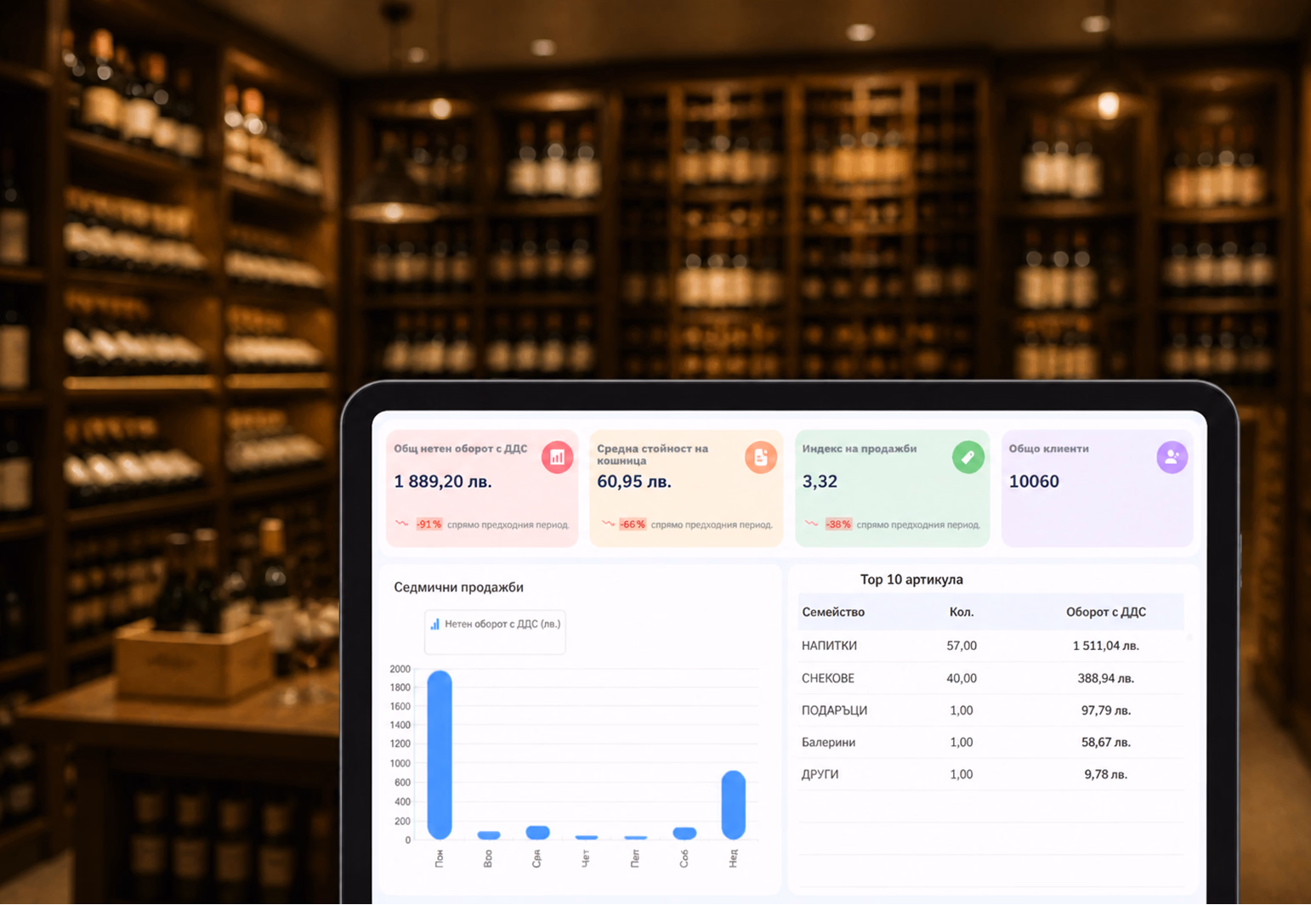Click the '9,78 лв.' turnover cell
This screenshot has width=1311, height=905.
pyautogui.click(x=1106, y=774)
